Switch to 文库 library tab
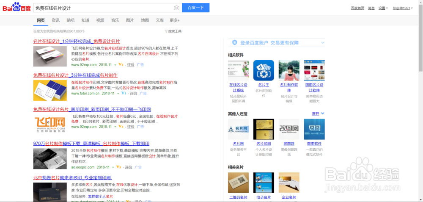 coord(160,20)
